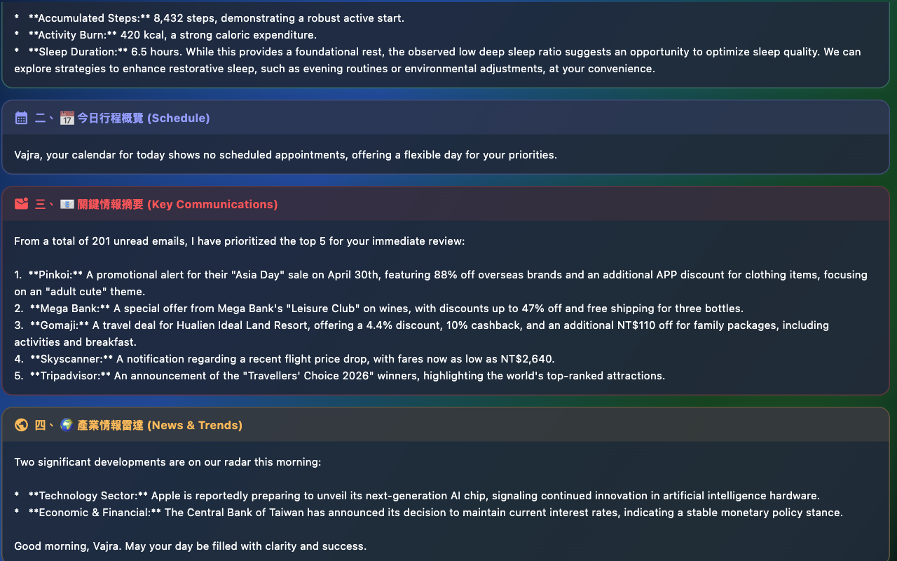This screenshot has height=561, width=897.
Task: Select the Pinkoi Asia Day sale email entry
Action: click(x=441, y=283)
